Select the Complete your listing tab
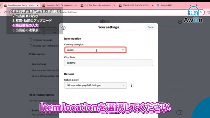210x118 pixels. point(20,5)
